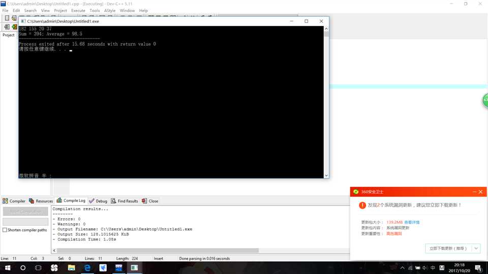Switch to the Compiler tab
488x274 pixels.
coord(14,201)
